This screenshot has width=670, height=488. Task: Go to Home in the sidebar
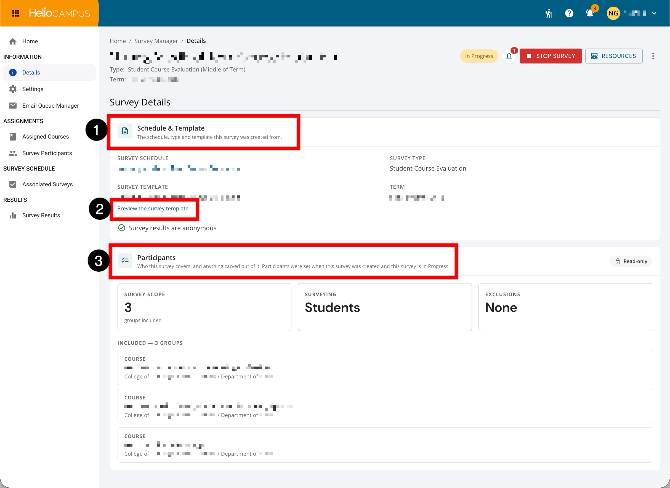click(49, 41)
